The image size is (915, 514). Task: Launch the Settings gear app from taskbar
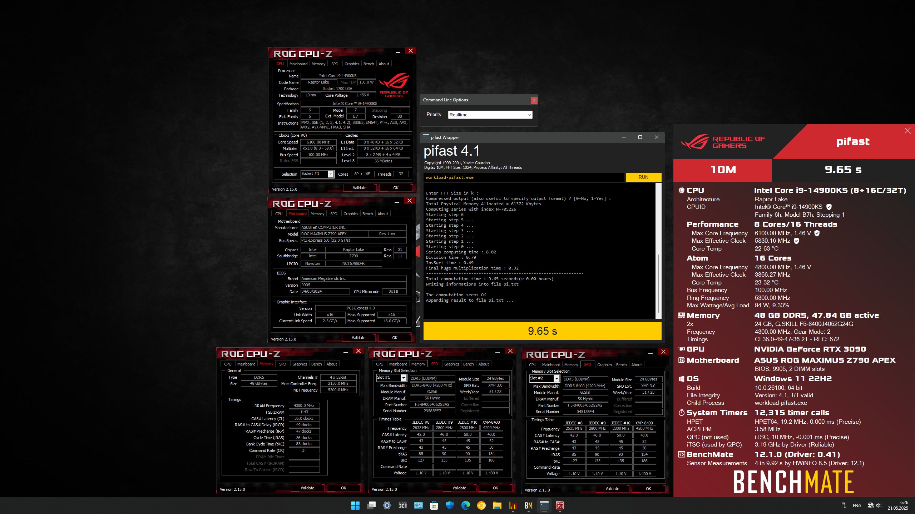387,505
